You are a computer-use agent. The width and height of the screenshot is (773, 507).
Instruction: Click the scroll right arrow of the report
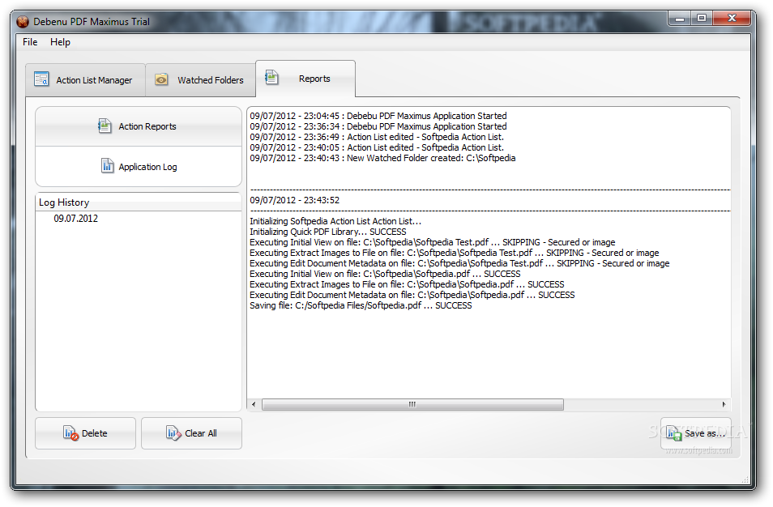click(x=724, y=404)
